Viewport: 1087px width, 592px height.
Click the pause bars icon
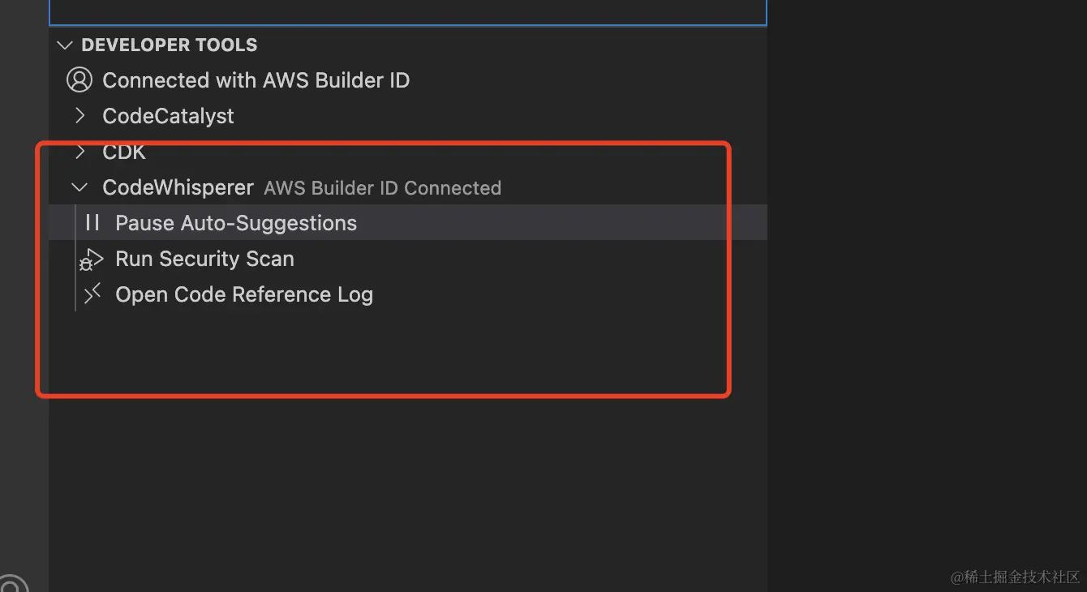click(x=92, y=223)
